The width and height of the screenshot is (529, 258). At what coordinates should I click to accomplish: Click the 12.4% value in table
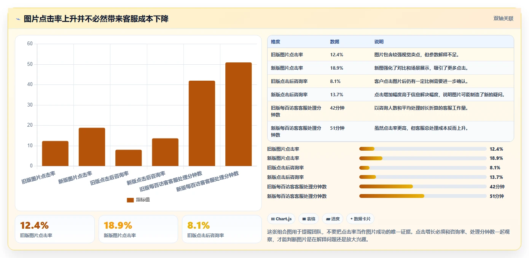(337, 55)
